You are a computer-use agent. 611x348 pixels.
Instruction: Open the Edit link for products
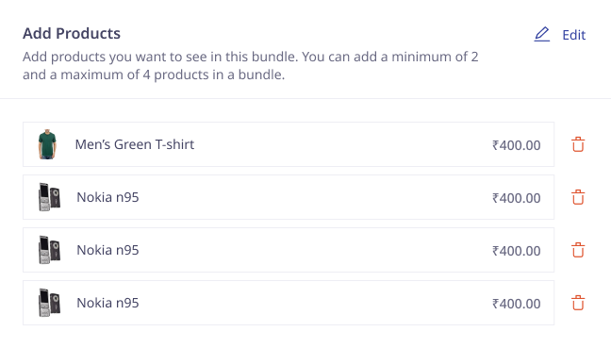(x=573, y=35)
